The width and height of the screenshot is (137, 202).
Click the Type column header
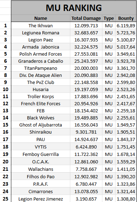coord(109,18)
